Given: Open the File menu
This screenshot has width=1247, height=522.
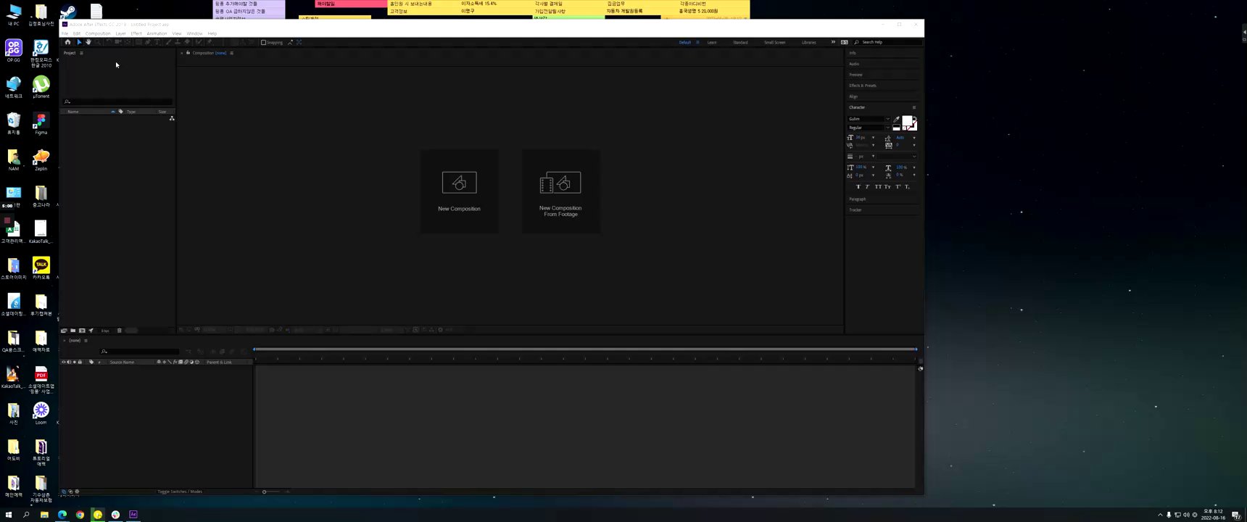Looking at the screenshot, I should point(65,33).
